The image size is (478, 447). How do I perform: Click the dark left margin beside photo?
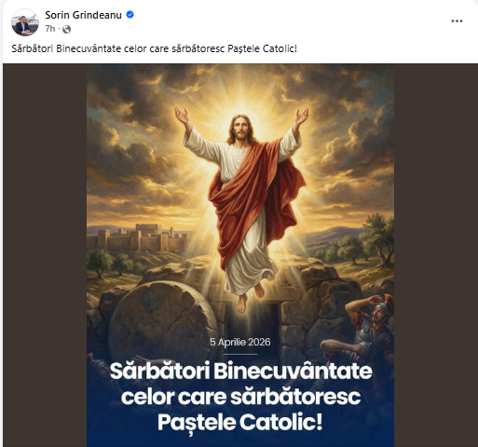[x=45, y=255]
